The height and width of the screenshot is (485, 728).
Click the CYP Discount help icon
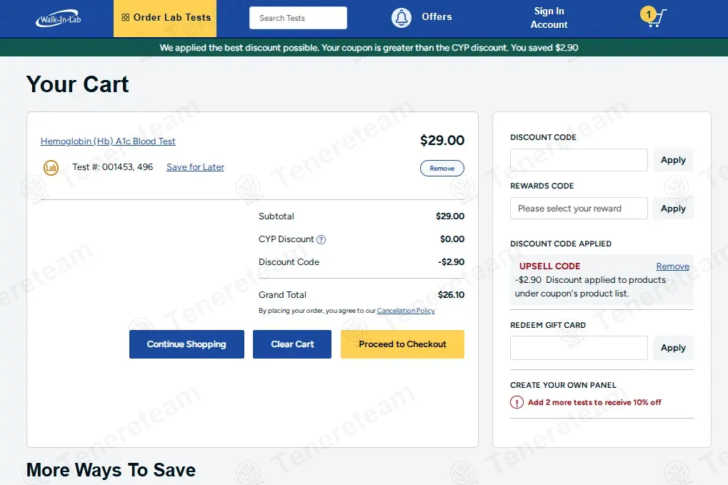pyautogui.click(x=321, y=240)
